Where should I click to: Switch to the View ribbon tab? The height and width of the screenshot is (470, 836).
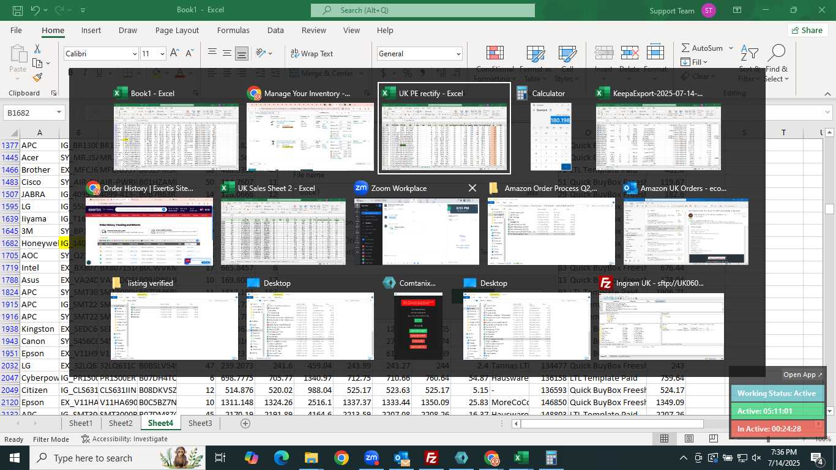point(351,30)
